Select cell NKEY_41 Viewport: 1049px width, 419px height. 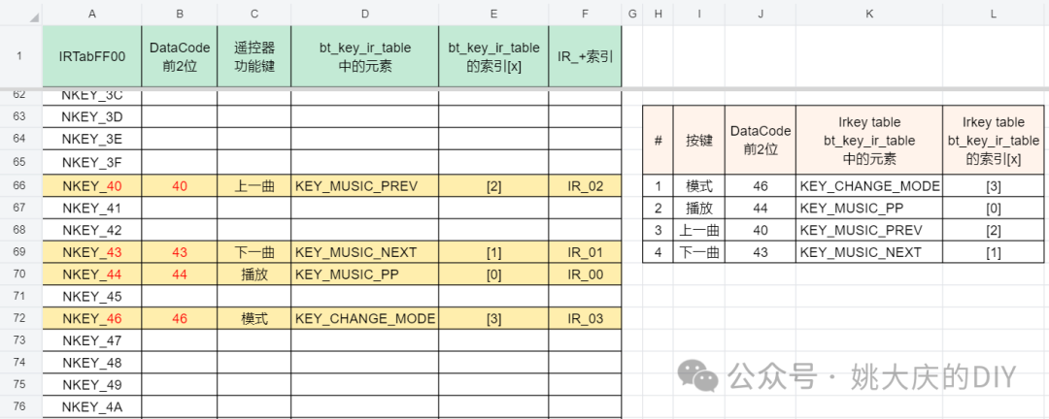pos(91,208)
